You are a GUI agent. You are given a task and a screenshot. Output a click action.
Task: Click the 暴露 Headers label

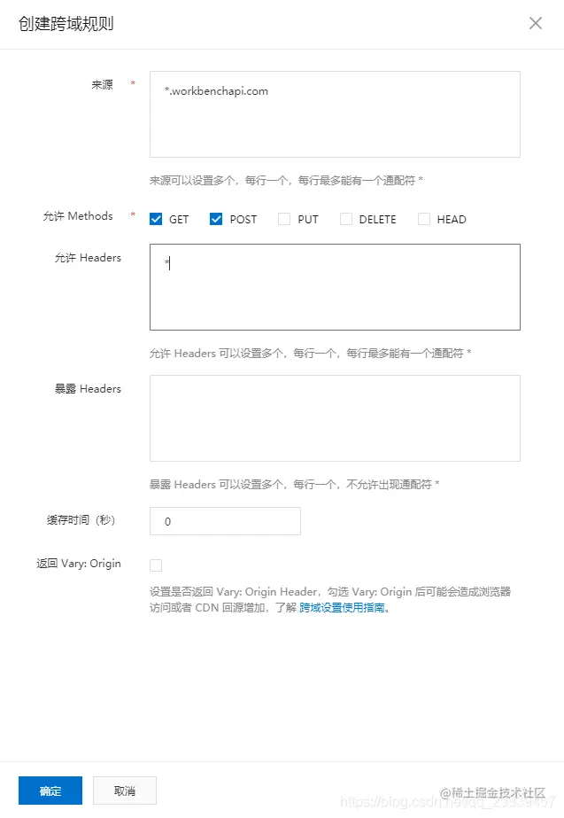tap(88, 389)
